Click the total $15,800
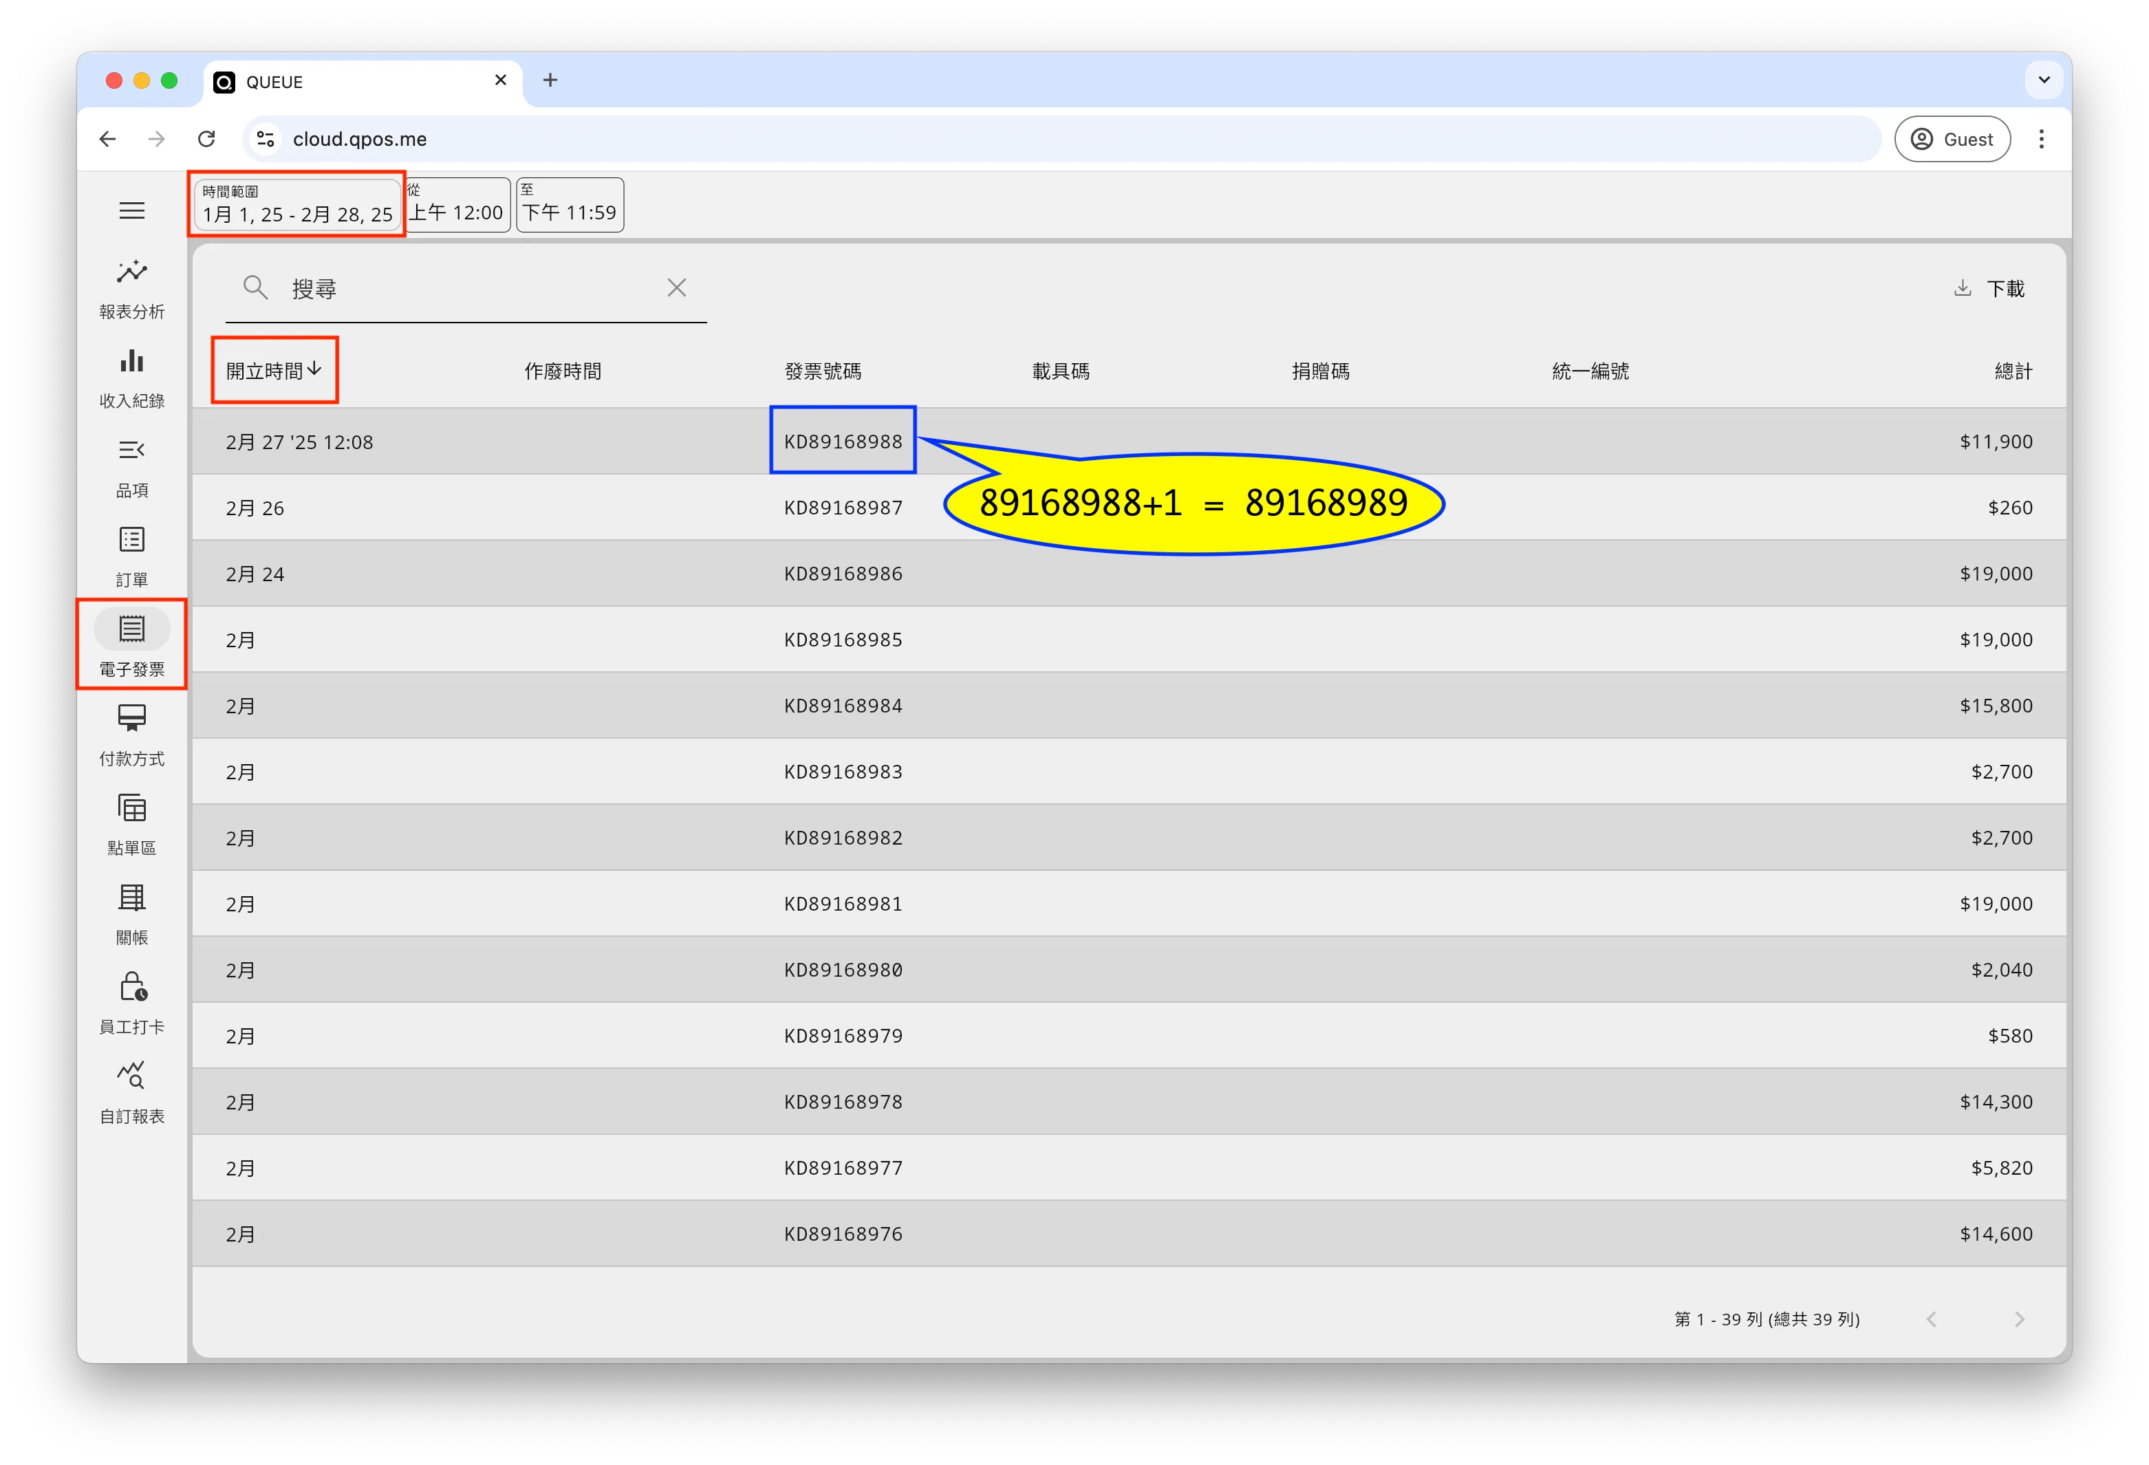The height and width of the screenshot is (1465, 2149). 1996,705
